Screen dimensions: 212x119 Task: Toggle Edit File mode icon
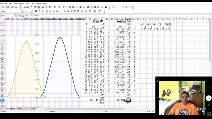pos(20,7)
